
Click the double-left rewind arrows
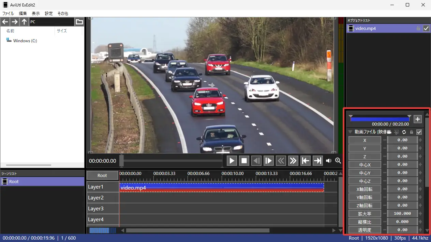pos(281,161)
